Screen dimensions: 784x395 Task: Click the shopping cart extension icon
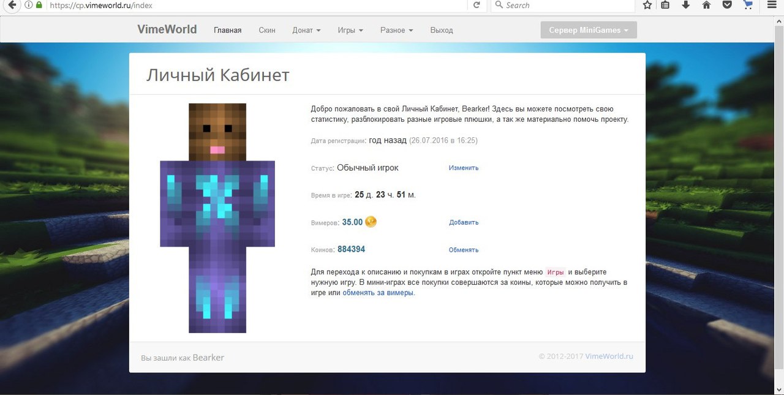(747, 5)
